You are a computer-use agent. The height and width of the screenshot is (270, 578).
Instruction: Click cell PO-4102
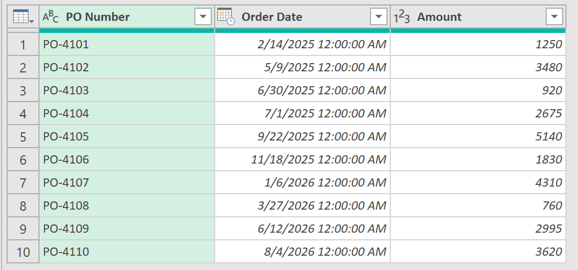pyautogui.click(x=127, y=67)
